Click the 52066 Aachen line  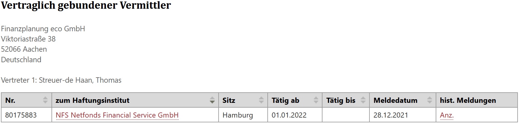click(x=24, y=49)
